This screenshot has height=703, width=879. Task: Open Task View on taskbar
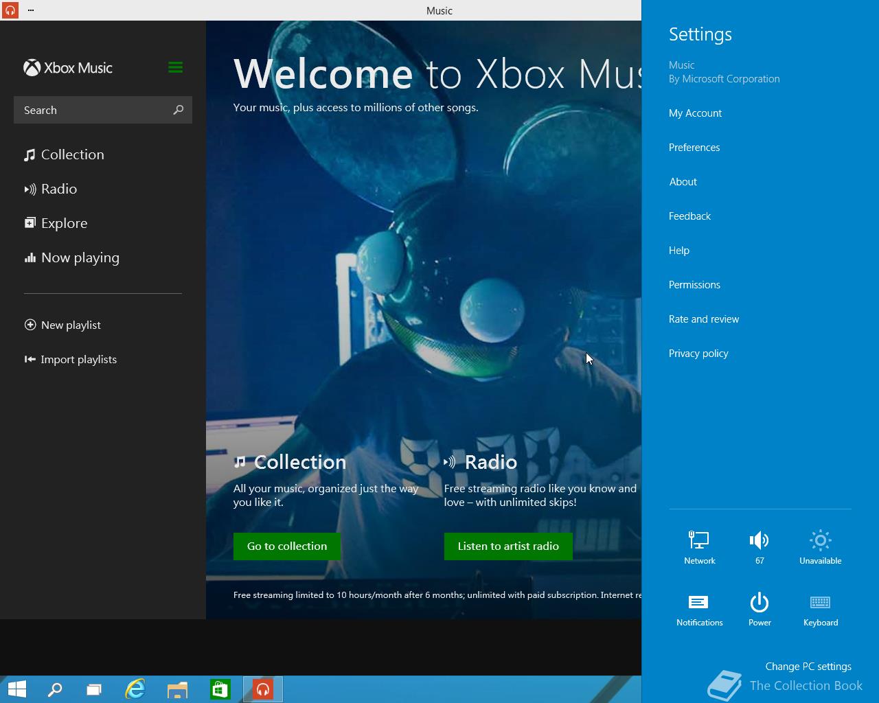point(94,689)
